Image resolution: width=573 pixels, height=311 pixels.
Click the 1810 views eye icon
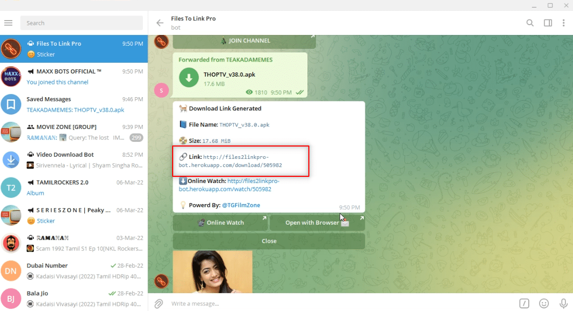pos(249,93)
